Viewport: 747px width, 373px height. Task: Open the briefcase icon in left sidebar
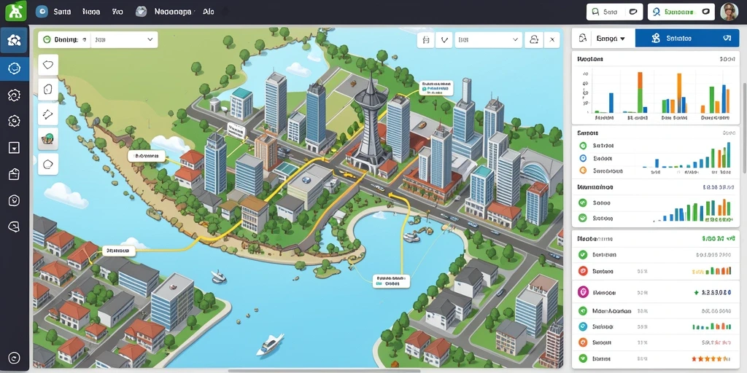(x=15, y=174)
